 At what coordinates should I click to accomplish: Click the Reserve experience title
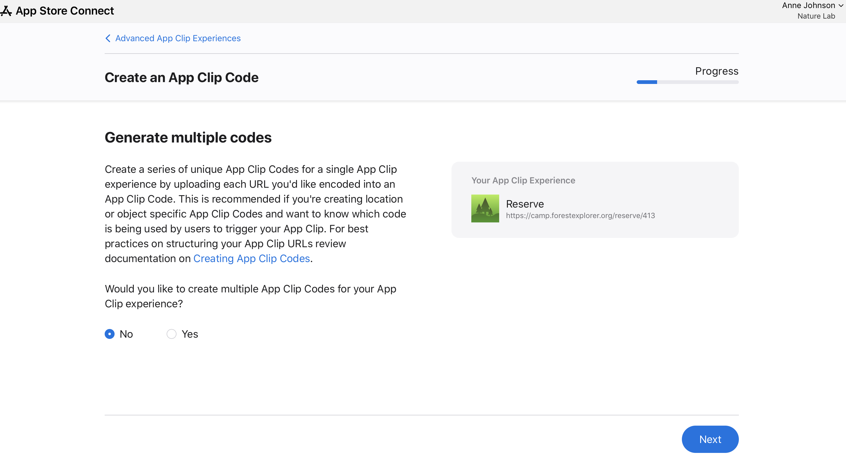coord(525,204)
